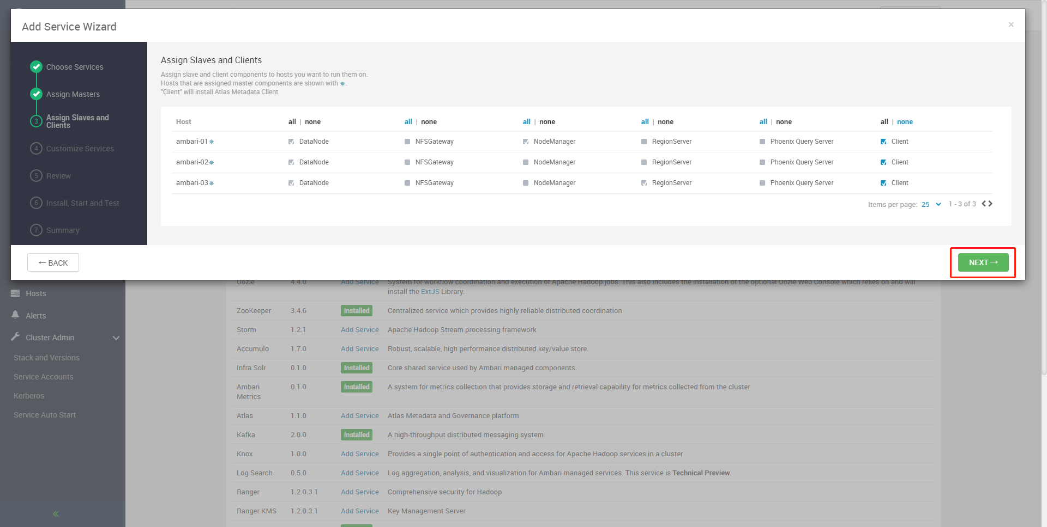Enable Phoenix Query Server on ambari-02
This screenshot has width=1047, height=527.
click(762, 162)
